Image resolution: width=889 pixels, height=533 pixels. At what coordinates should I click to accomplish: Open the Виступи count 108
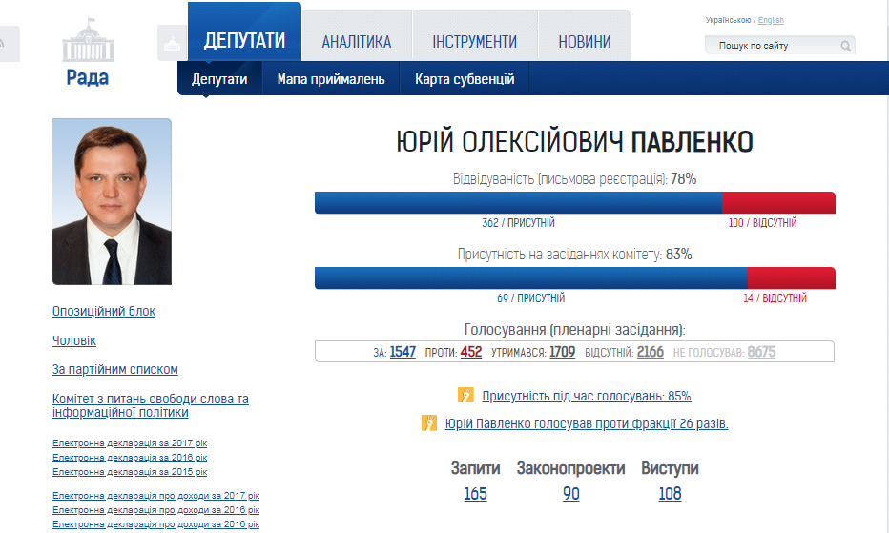point(670,493)
